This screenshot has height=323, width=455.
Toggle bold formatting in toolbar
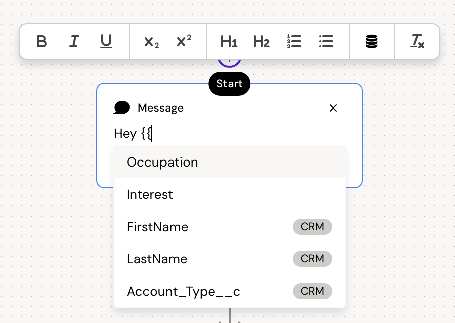[42, 41]
